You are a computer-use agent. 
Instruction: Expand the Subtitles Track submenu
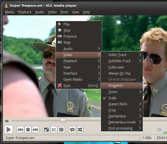tap(122, 61)
